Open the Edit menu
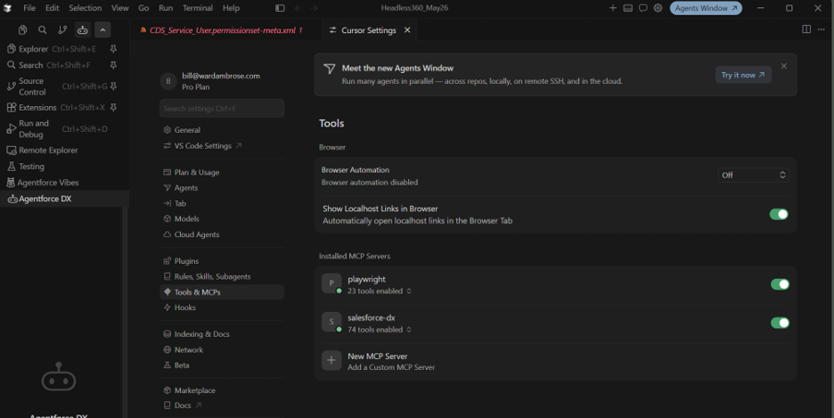 point(52,8)
